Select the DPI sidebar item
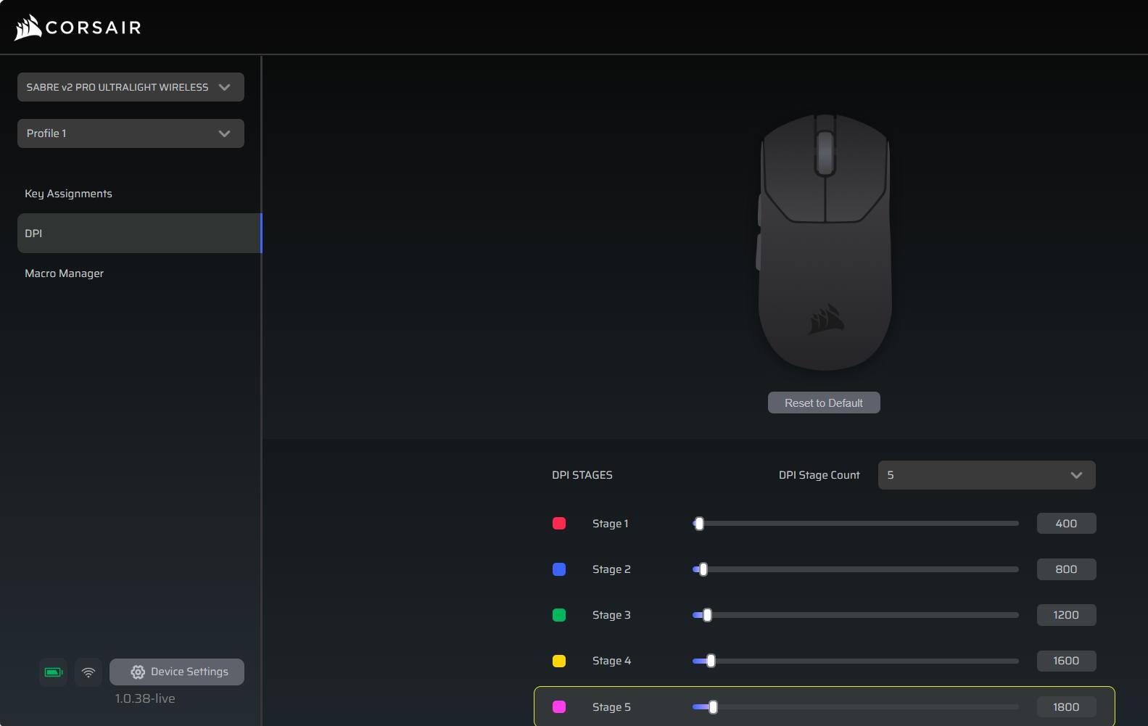The height and width of the screenshot is (726, 1148). point(138,234)
